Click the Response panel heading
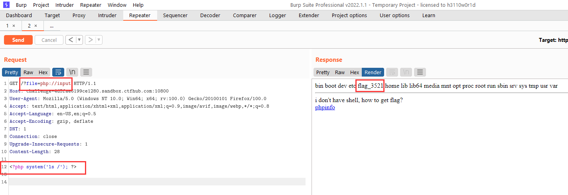Viewport: 568px width, 195px height. click(x=329, y=60)
